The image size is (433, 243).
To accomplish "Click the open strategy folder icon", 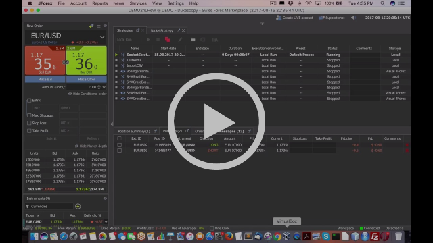I will [193, 40].
